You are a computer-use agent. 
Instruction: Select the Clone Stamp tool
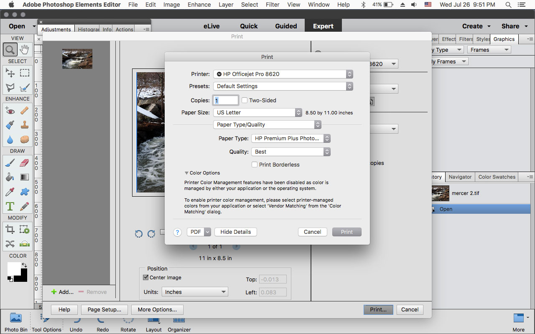click(x=25, y=125)
